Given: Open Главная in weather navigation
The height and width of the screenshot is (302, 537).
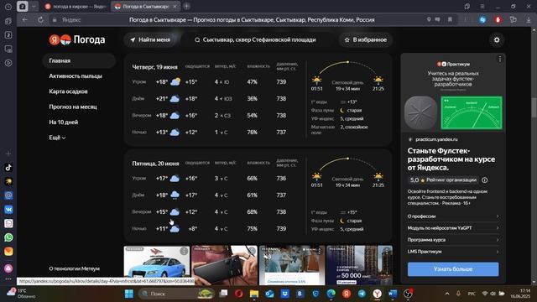Looking at the screenshot, I should tap(79, 60).
